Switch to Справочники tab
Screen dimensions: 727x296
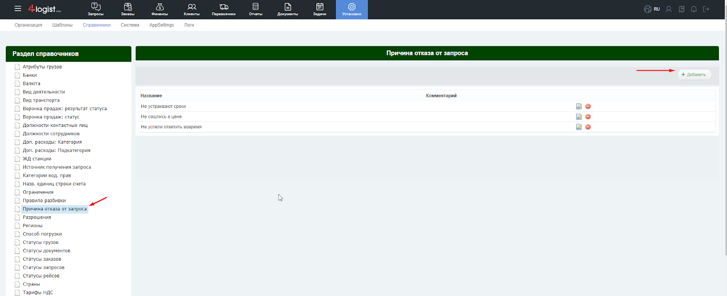point(97,25)
